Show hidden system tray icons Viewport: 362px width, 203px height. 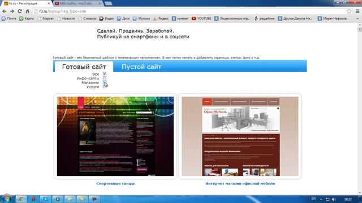coord(321,199)
